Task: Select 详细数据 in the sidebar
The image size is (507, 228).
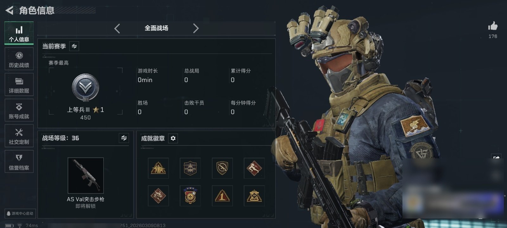Action: (x=19, y=85)
